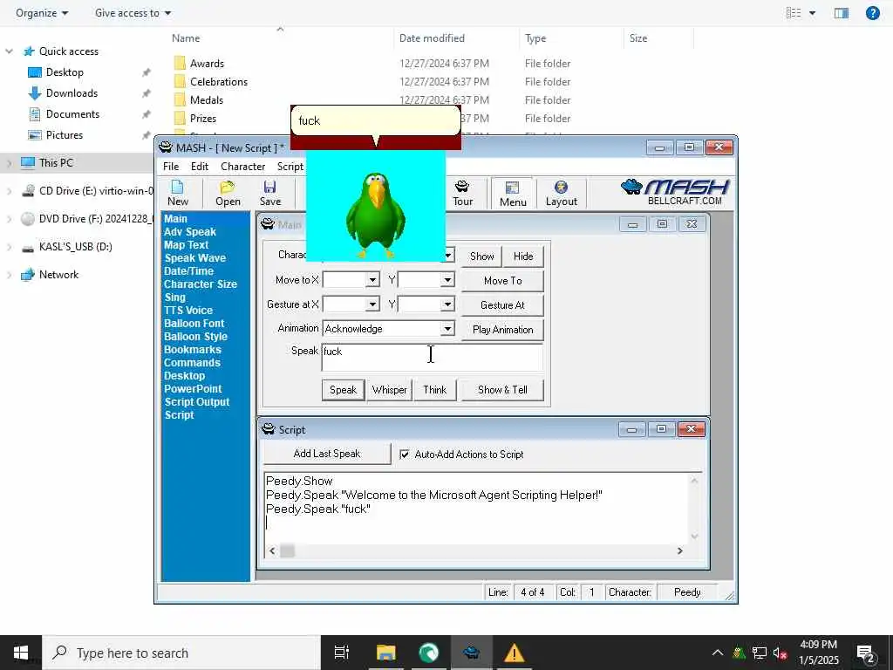This screenshot has width=893, height=670.
Task: Click the muted volume tray icon
Action: [x=780, y=653]
